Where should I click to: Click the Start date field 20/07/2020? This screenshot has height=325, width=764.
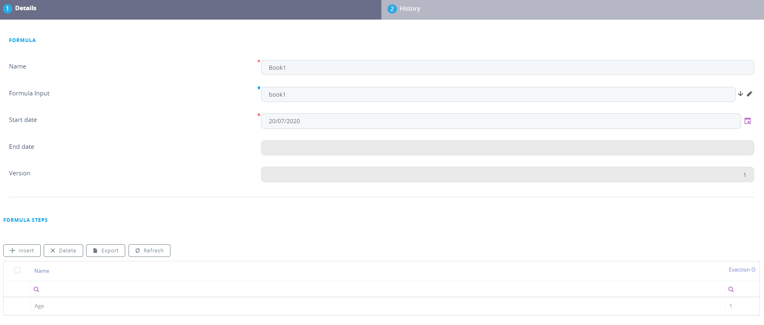[500, 121]
